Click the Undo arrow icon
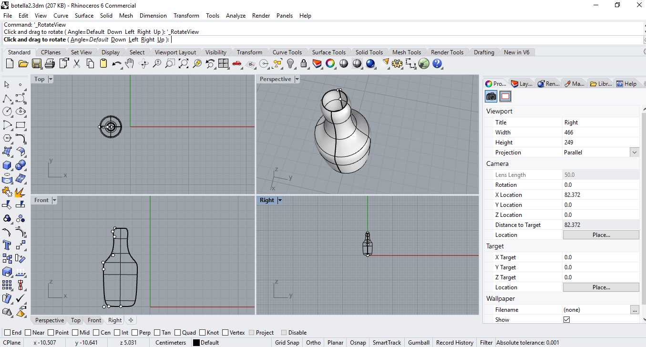The width and height of the screenshot is (646, 347). pyautogui.click(x=116, y=63)
